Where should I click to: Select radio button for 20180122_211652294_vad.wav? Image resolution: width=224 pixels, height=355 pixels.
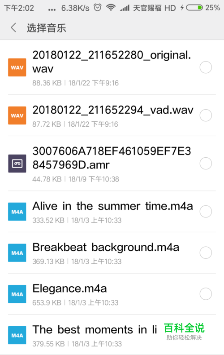(206, 115)
